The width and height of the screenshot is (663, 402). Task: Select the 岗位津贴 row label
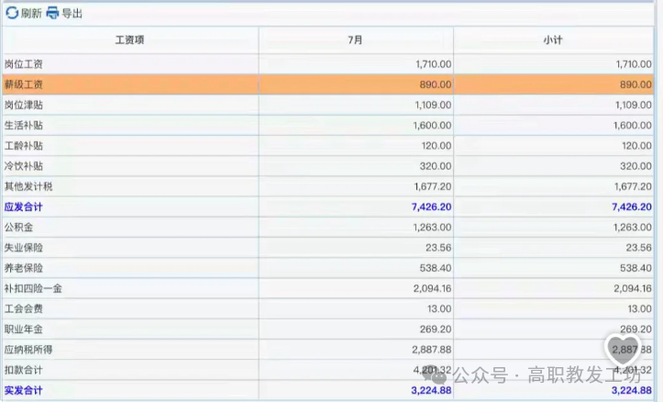[24, 105]
